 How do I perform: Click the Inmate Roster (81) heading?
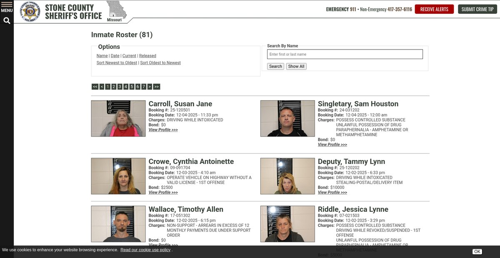122,35
